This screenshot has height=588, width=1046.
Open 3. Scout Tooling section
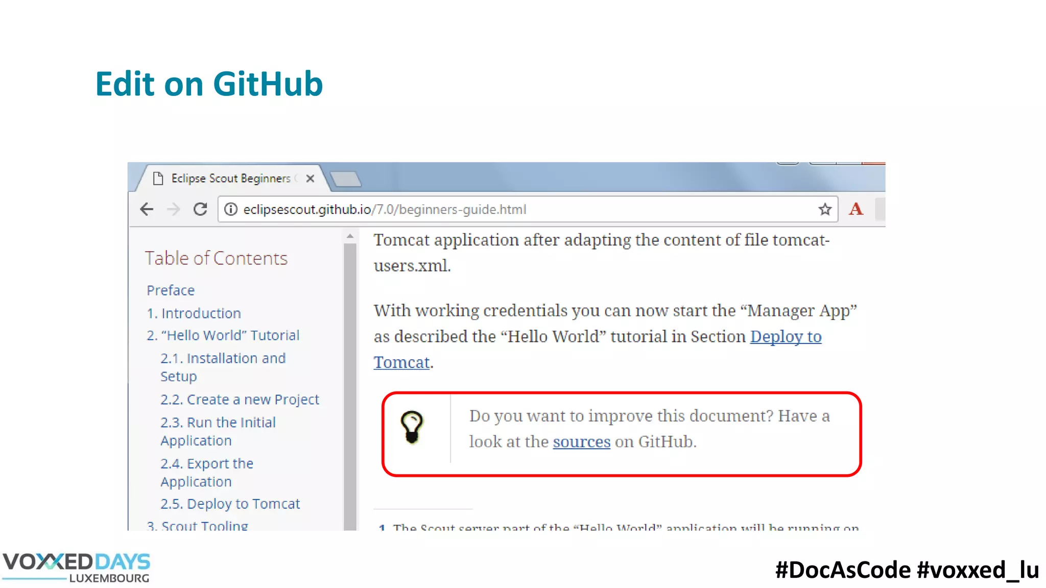(197, 525)
